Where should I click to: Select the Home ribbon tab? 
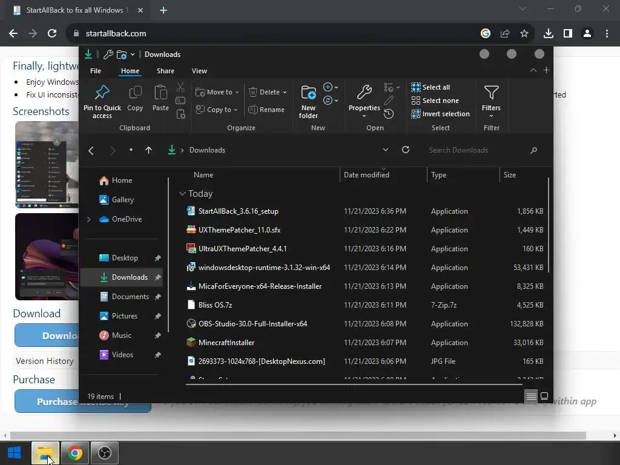tap(130, 71)
